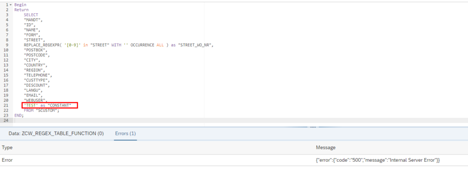This screenshot has height=175, width=468.
Task: Click the SELECT keyword
Action: [x=31, y=15]
